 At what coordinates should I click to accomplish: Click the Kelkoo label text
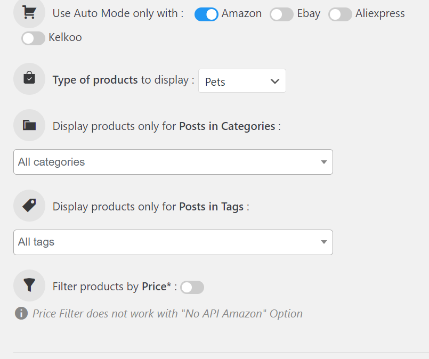click(65, 37)
